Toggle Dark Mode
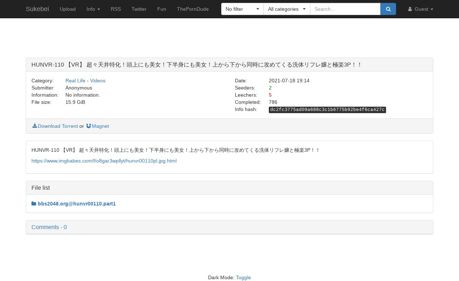This screenshot has width=459, height=281. (243, 277)
